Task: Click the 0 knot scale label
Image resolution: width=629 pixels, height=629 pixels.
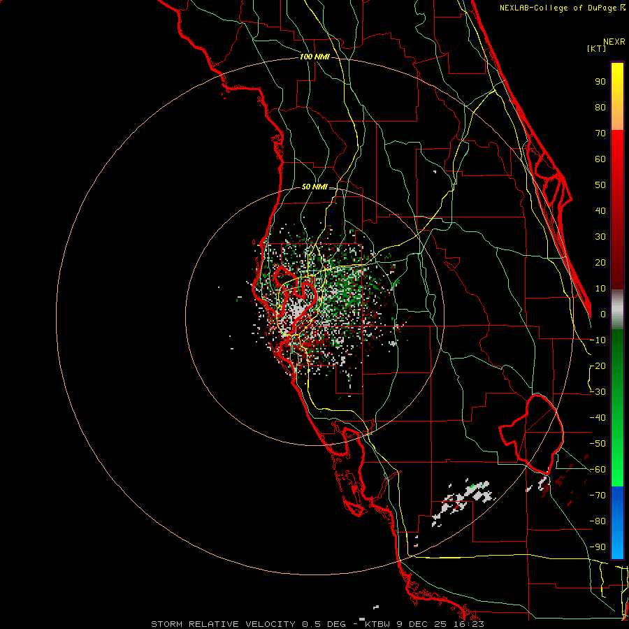Action: click(603, 314)
